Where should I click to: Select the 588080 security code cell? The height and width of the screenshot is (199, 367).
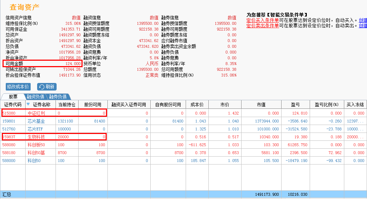(x=9, y=145)
